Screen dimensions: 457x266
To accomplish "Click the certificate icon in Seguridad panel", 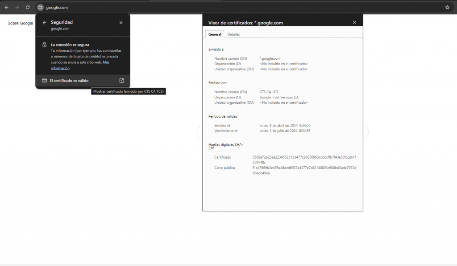I will pos(44,81).
